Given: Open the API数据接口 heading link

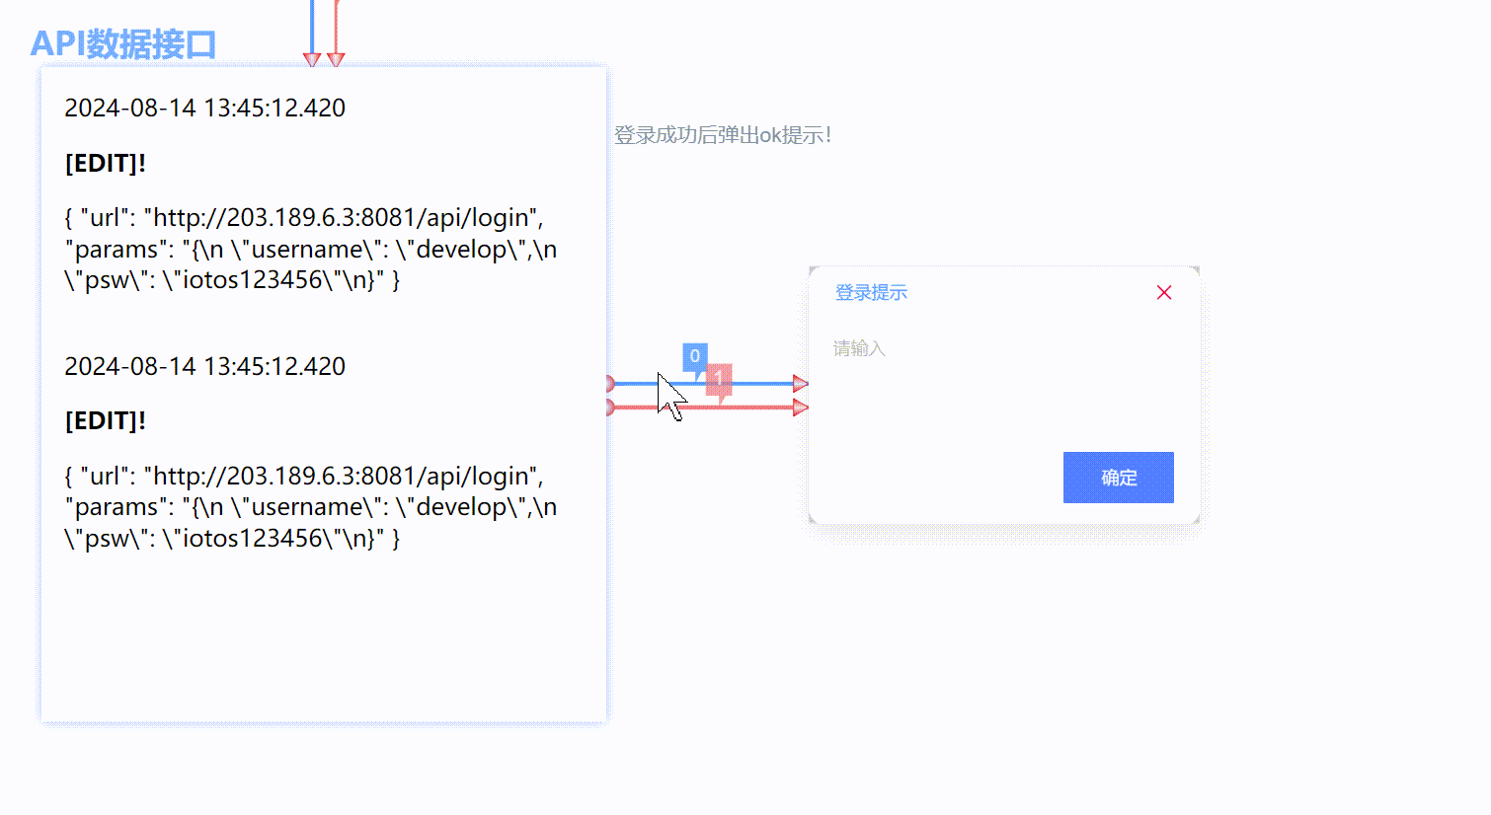Looking at the screenshot, I should pyautogui.click(x=122, y=44).
